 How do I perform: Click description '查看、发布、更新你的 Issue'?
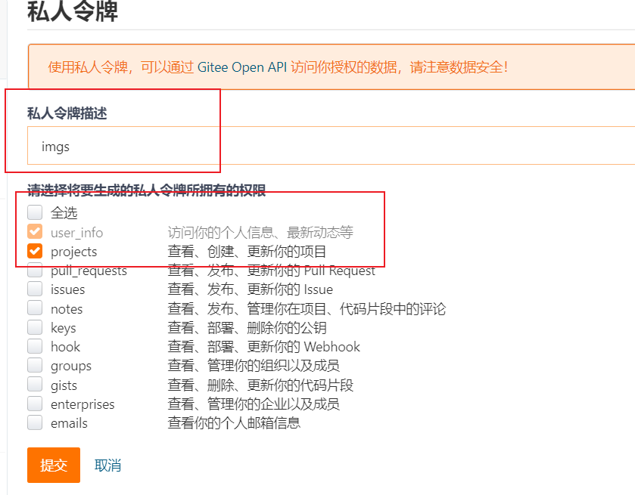251,289
